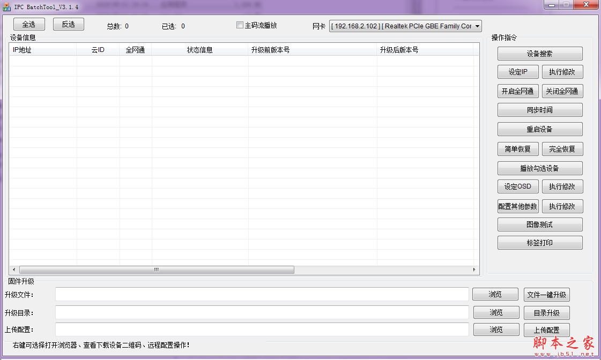Click the 关闭全网通 button
This screenshot has width=601, height=360.
pyautogui.click(x=562, y=91)
